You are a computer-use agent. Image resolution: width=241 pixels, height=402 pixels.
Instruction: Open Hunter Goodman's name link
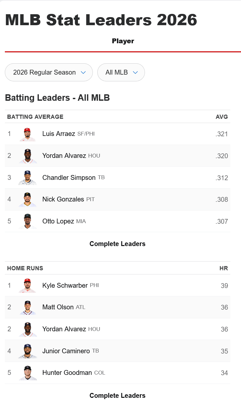[67, 373]
